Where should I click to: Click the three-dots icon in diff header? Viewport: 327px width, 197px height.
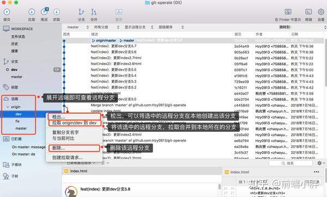pyautogui.click(x=316, y=172)
